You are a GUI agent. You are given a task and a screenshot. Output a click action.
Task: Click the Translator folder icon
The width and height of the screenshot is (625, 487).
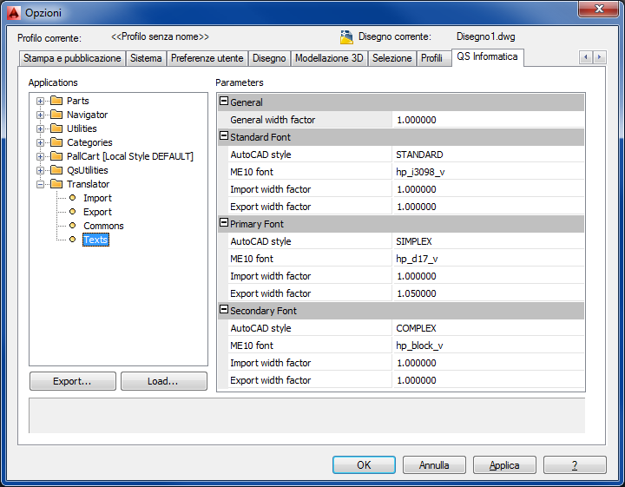pos(56,184)
